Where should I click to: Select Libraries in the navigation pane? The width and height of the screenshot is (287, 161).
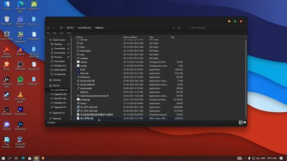pyautogui.click(x=57, y=80)
